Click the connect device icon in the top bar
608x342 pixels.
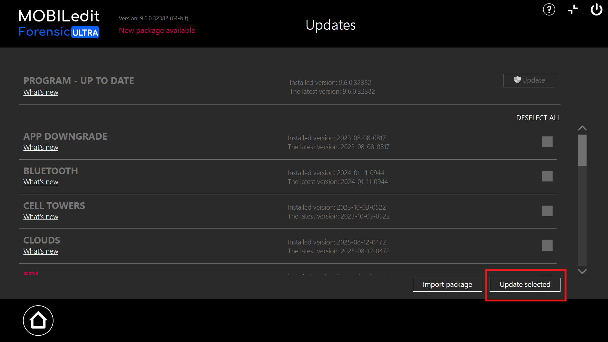point(573,9)
